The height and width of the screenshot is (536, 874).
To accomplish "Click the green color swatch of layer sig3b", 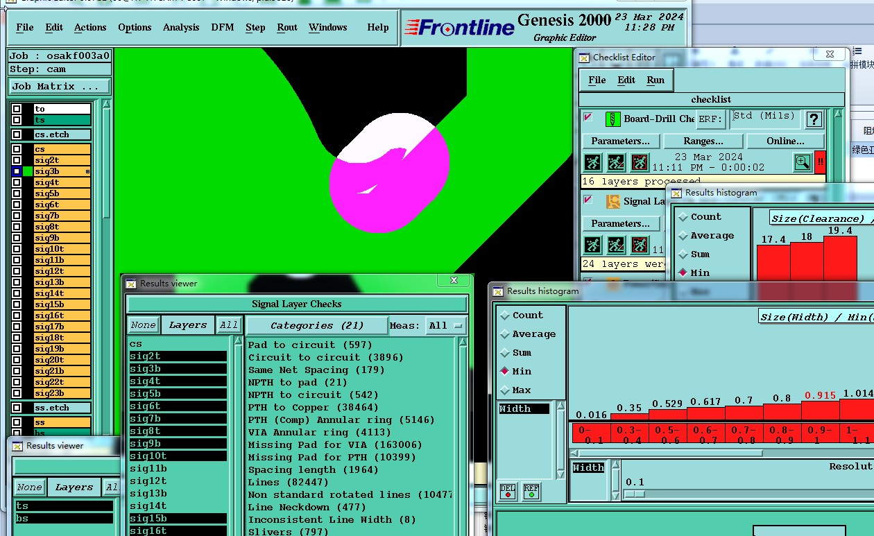I will pyautogui.click(x=28, y=171).
